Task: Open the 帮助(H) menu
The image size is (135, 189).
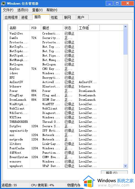Action: [x=52, y=10]
